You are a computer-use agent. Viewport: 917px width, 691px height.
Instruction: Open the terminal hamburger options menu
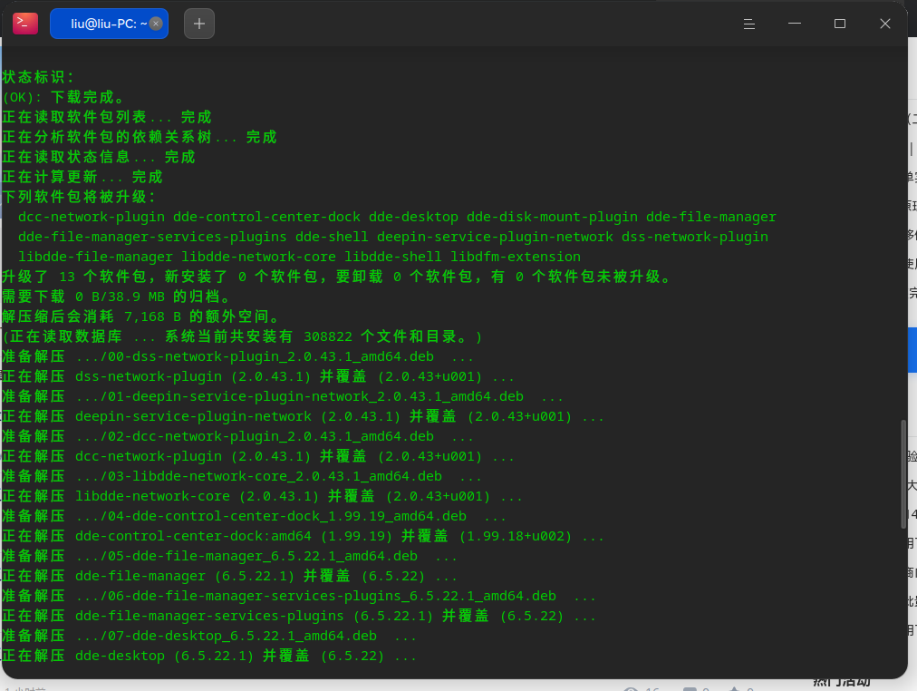click(x=749, y=24)
